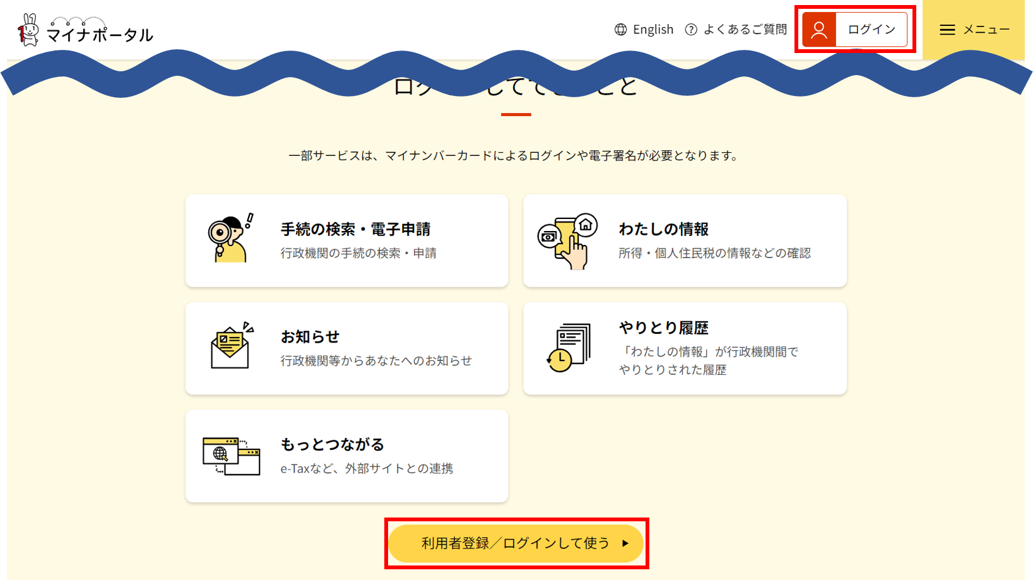Open やりとり履歴 card

coord(685,348)
